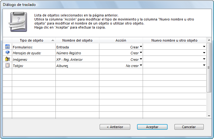Image resolution: width=214 pixels, height=139 pixels.
Task: Expand new name dropdown for XP - Reg. Anterior
Action: click(x=204, y=59)
